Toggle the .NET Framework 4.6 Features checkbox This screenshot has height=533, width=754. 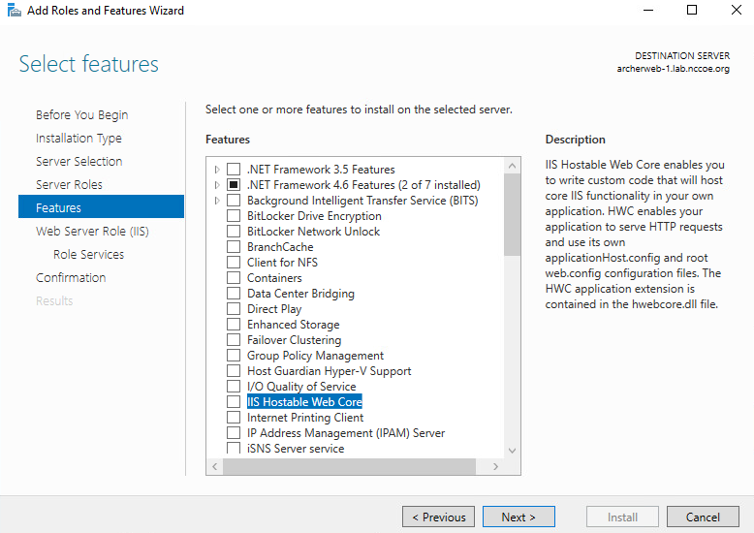234,185
